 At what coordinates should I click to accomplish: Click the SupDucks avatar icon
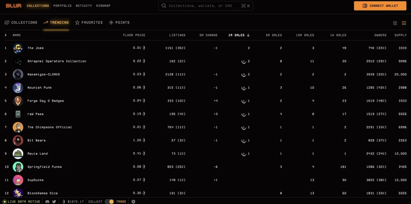point(18,180)
